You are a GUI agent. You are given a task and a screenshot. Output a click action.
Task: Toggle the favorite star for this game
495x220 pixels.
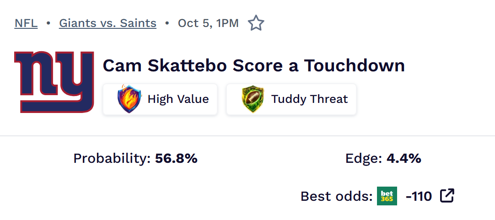point(256,23)
